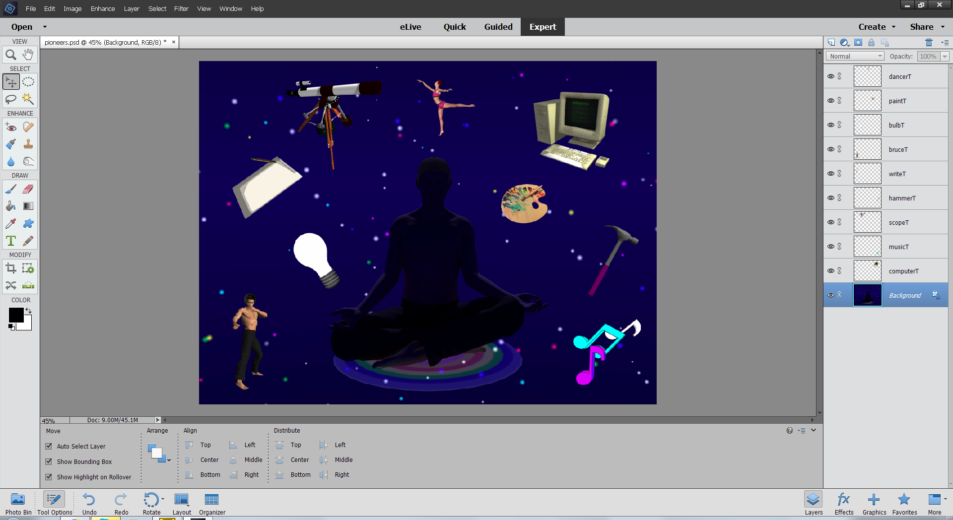Close the pioneers.psd document tab
953x520 pixels.
[174, 42]
